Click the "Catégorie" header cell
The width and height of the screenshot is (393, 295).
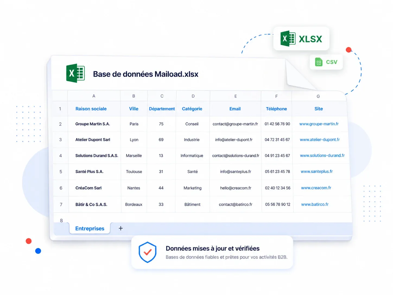pos(192,109)
